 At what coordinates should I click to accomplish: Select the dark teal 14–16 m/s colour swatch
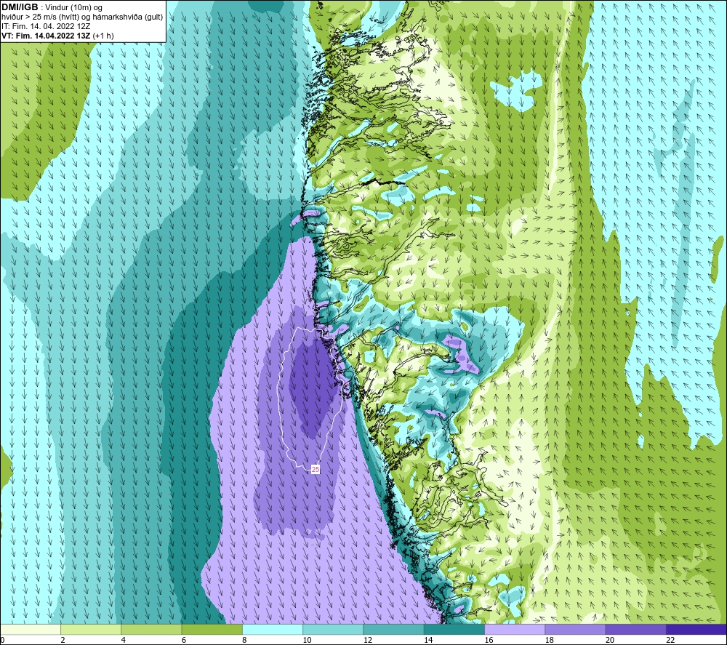454,629
